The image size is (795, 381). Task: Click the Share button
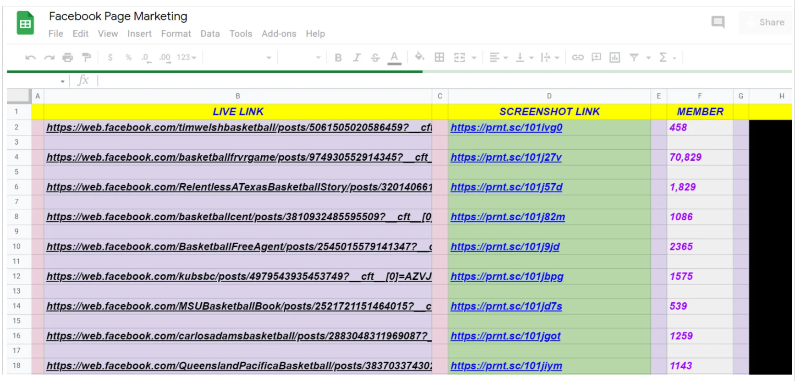pos(766,22)
